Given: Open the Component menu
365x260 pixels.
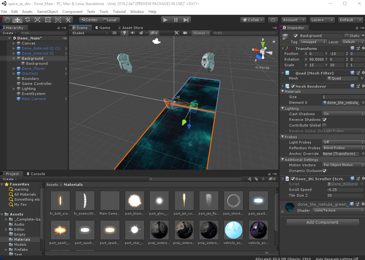Looking at the screenshot, I should (72, 12).
